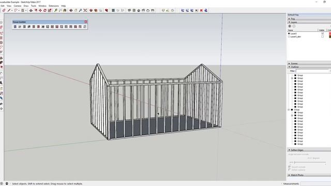Click the human figure icon in status bar
This screenshot has height=186, width=331.
pyautogui.click(x=7, y=184)
